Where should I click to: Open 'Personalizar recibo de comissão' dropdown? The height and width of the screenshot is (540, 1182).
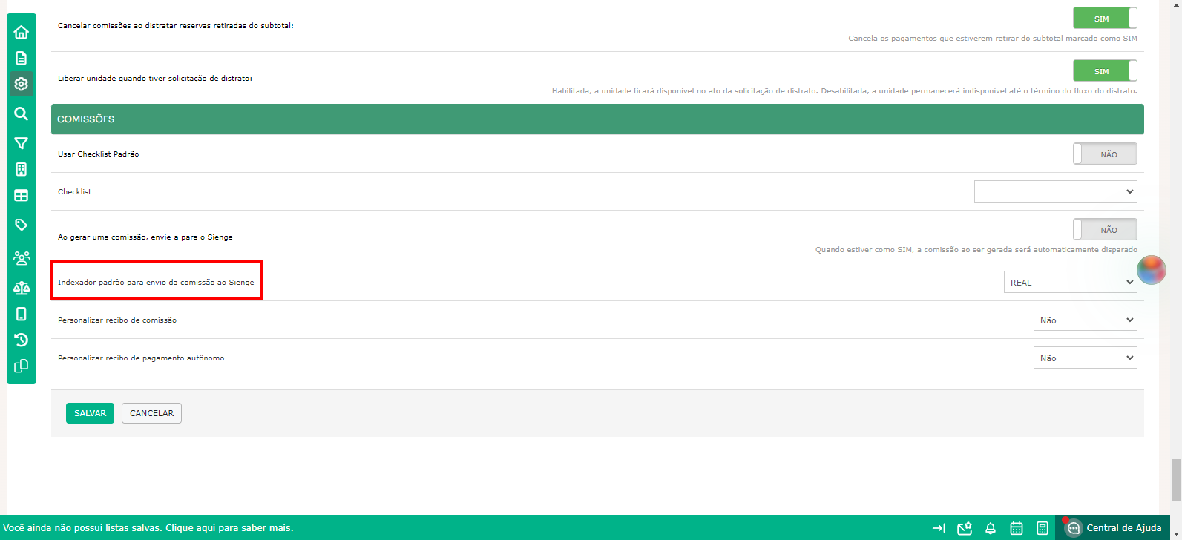point(1085,320)
